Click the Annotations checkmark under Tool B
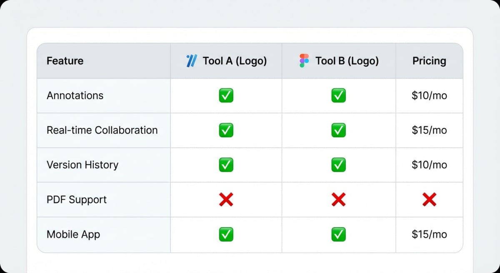 pos(339,95)
